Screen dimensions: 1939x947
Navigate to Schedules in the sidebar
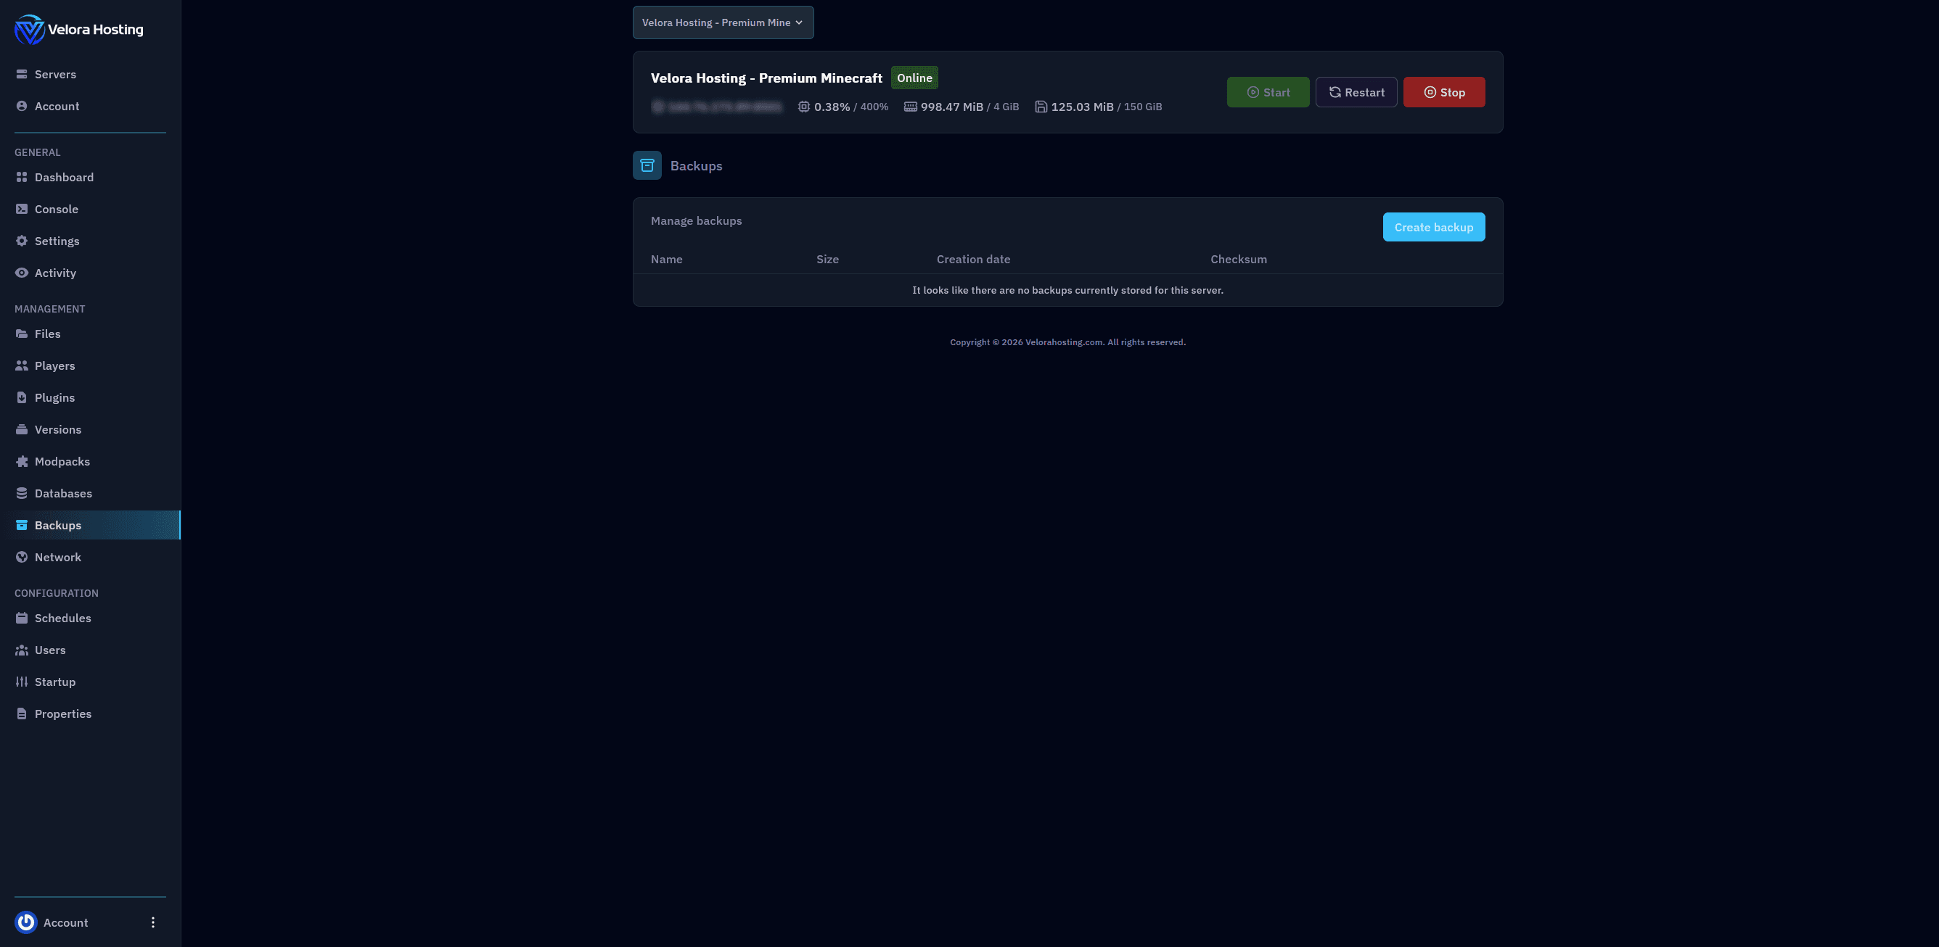62,619
